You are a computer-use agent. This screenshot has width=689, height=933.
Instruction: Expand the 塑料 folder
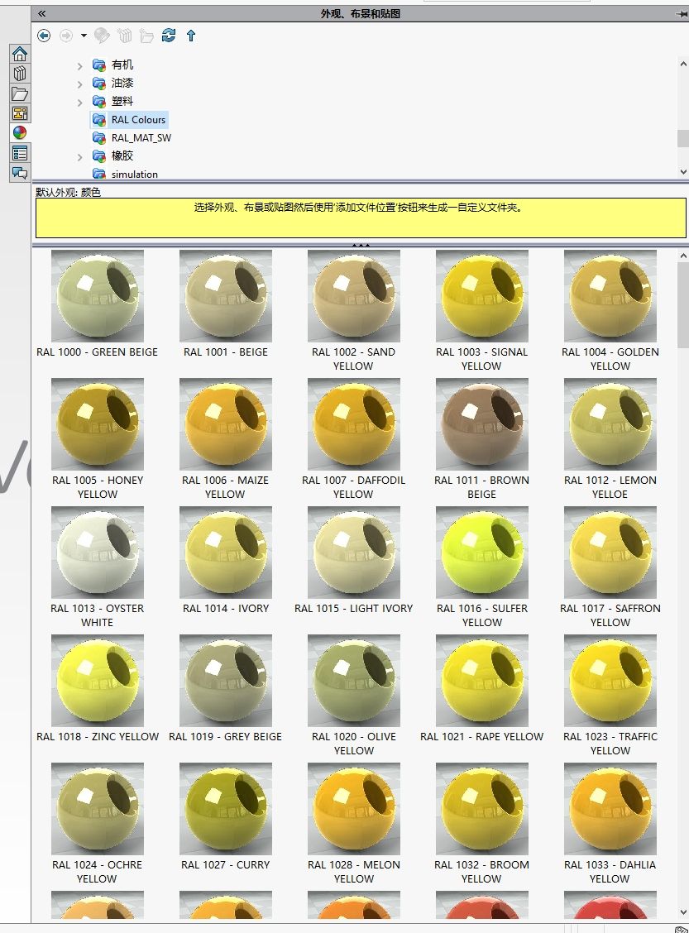pos(79,103)
